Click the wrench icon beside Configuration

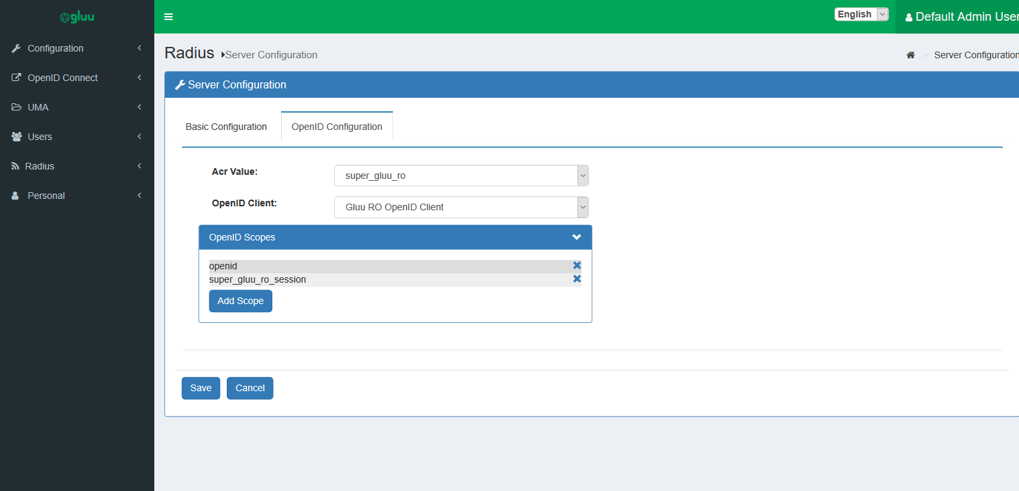(x=15, y=48)
